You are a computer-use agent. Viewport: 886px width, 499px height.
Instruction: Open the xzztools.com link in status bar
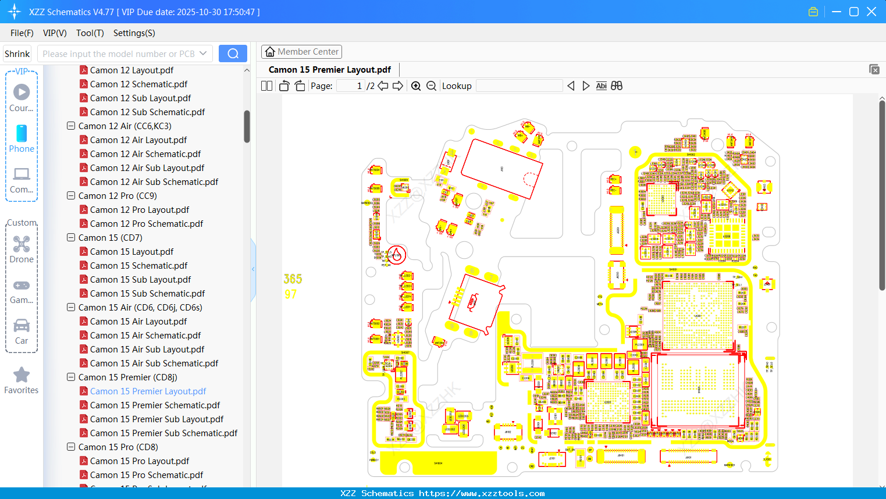coord(482,493)
